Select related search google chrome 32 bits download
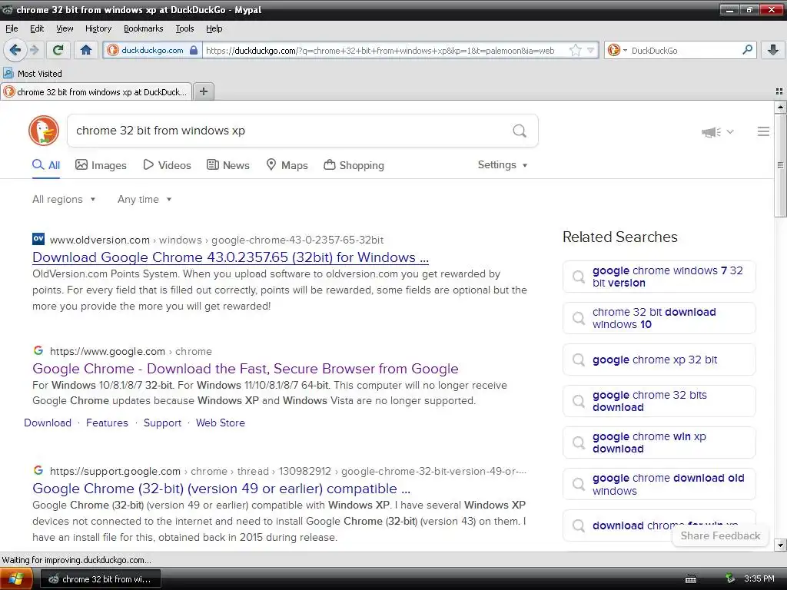This screenshot has height=590, width=787. click(x=659, y=401)
